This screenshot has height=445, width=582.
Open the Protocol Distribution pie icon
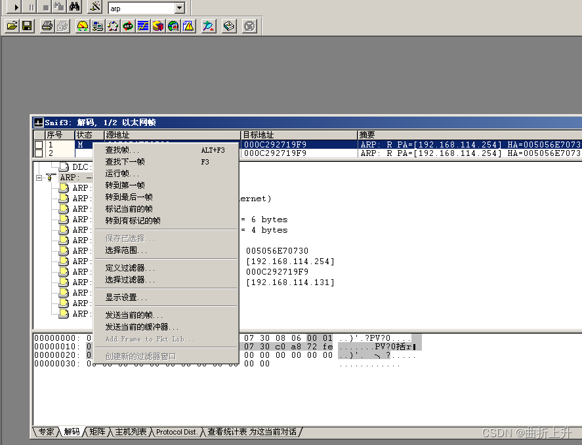(158, 26)
